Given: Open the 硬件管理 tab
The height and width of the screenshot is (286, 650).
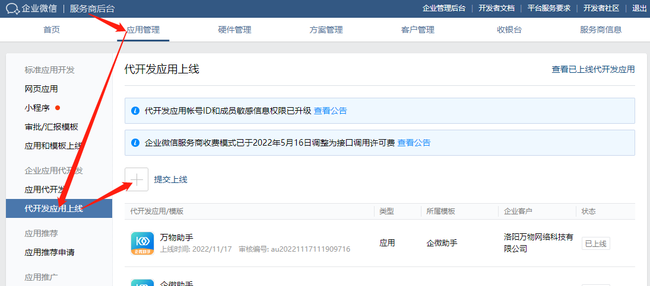Looking at the screenshot, I should point(234,30).
